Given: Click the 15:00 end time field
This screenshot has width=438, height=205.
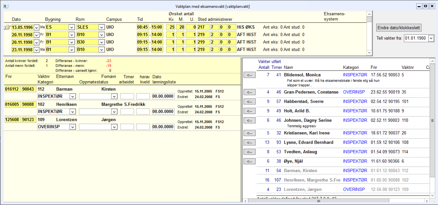Looking at the screenshot, I should point(157,27).
